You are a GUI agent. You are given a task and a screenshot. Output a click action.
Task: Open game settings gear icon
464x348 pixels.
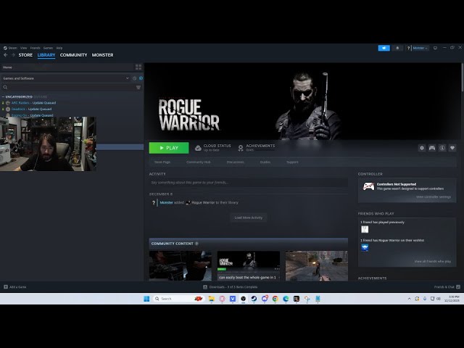point(422,148)
